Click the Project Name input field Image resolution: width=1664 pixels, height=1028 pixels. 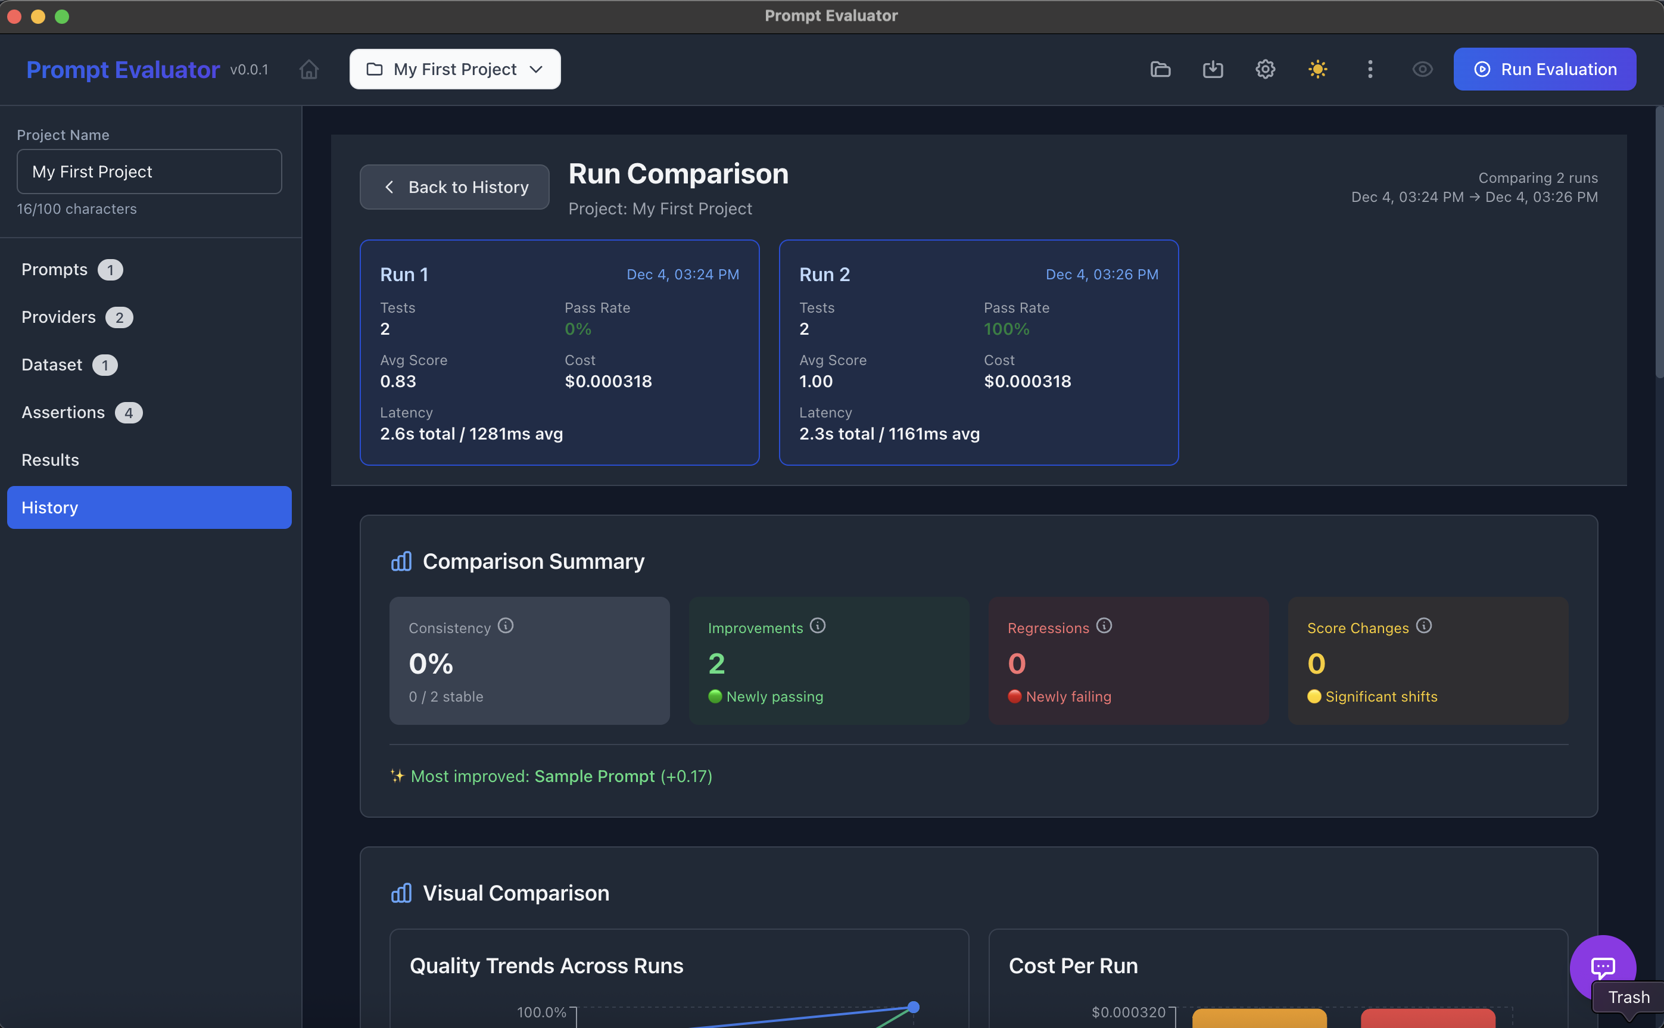coord(149,172)
